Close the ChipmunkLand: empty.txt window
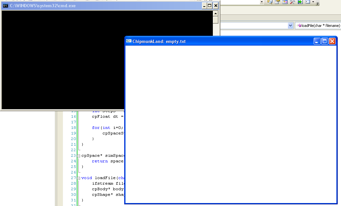 click(332, 41)
